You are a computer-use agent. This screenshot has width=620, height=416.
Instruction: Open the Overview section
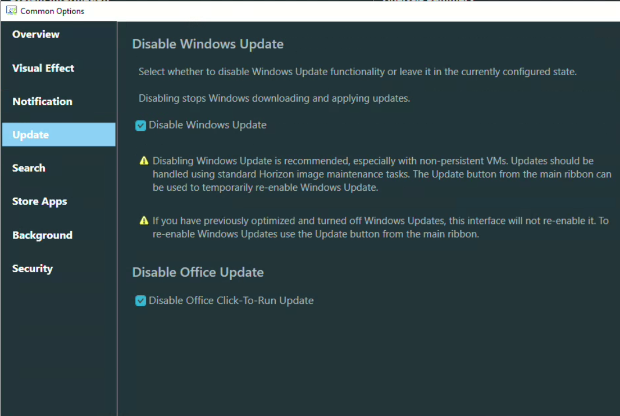36,34
